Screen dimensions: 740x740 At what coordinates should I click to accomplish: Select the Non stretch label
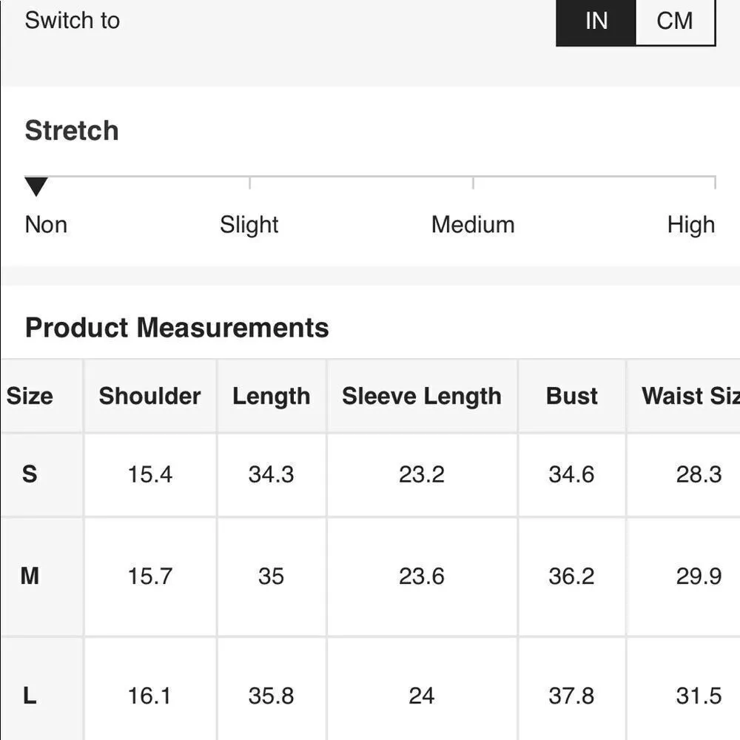[x=46, y=225]
